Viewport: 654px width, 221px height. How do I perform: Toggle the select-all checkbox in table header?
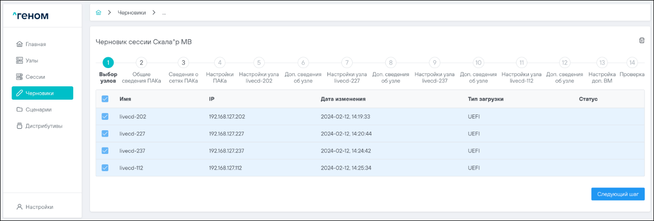point(105,99)
